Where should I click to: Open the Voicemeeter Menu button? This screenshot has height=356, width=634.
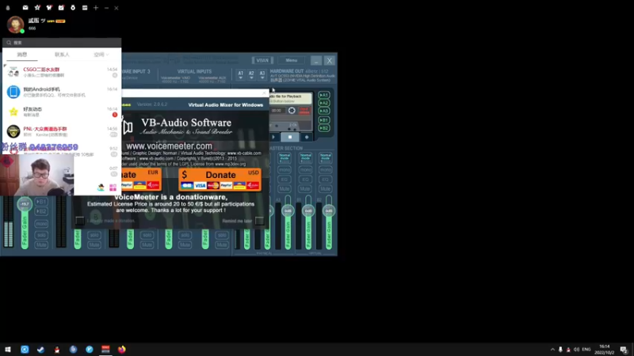tap(291, 60)
